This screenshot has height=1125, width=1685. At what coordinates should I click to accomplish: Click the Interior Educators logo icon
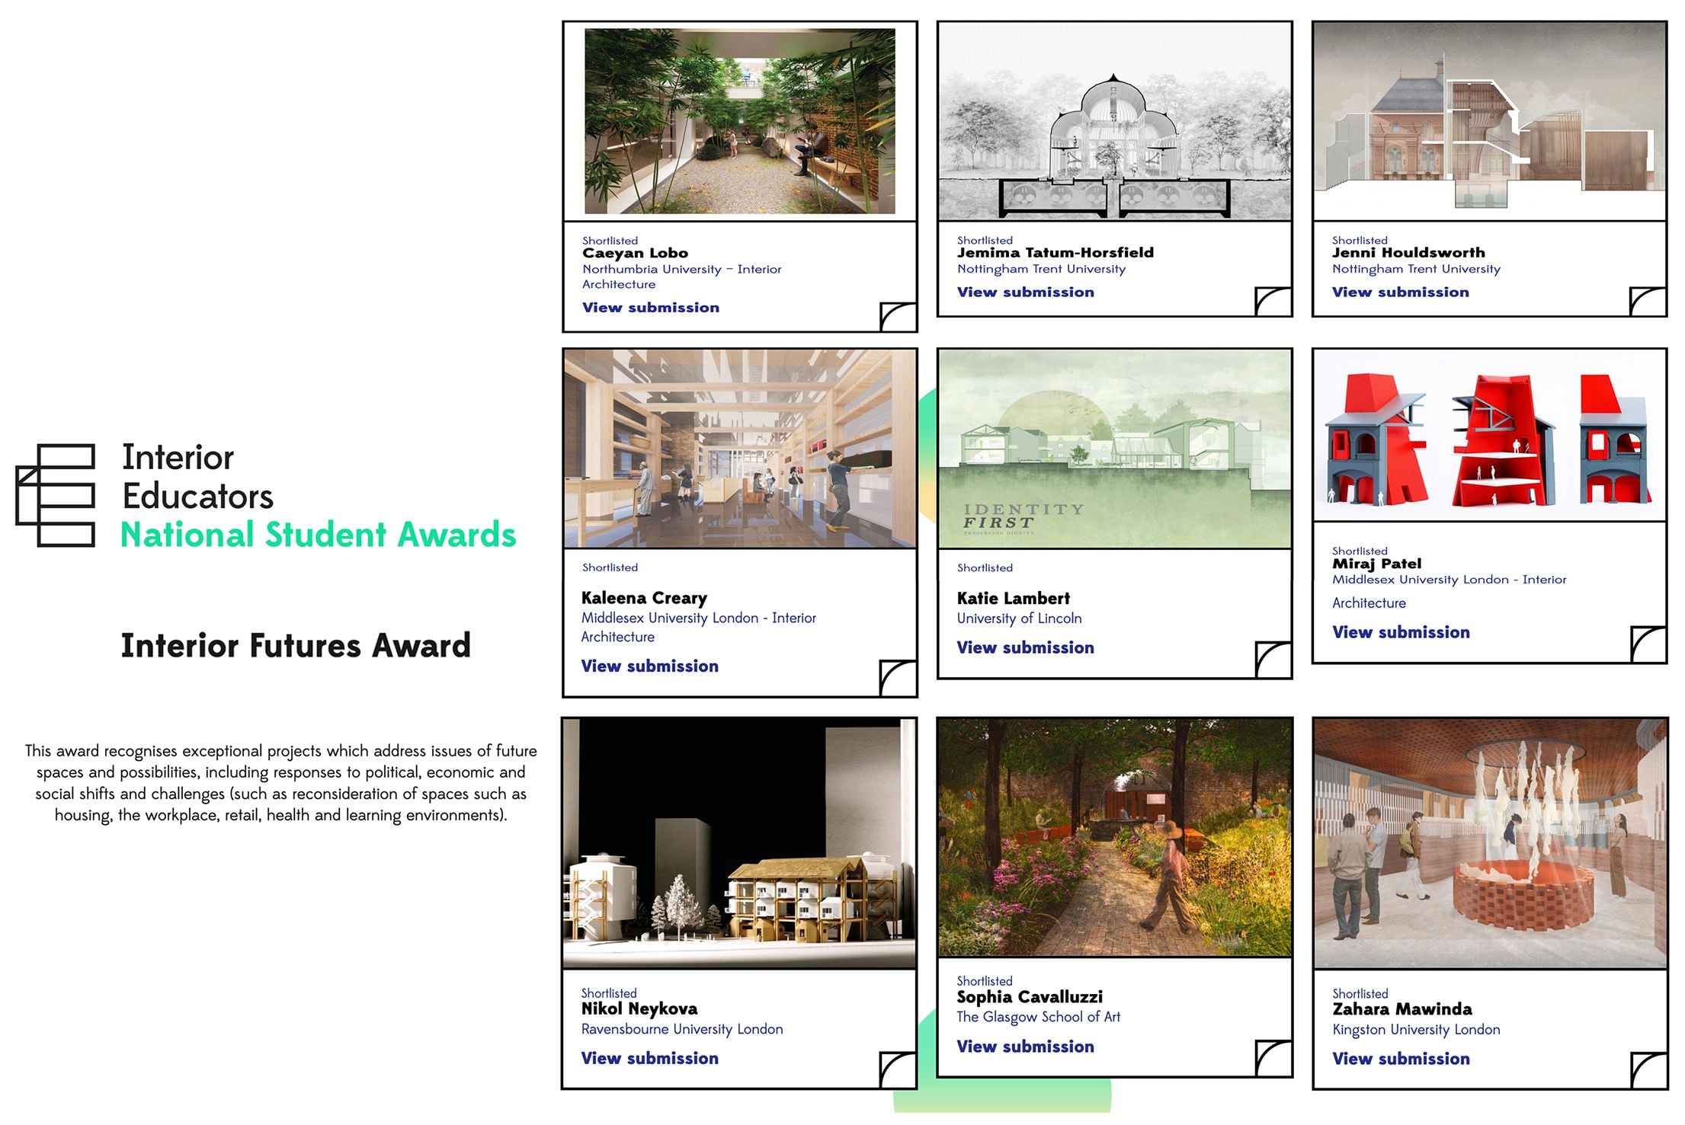(x=56, y=495)
